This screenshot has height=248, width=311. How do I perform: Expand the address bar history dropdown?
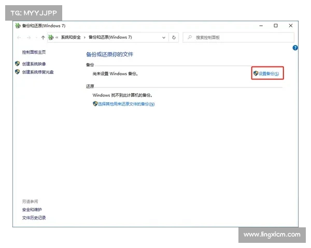coord(164,38)
